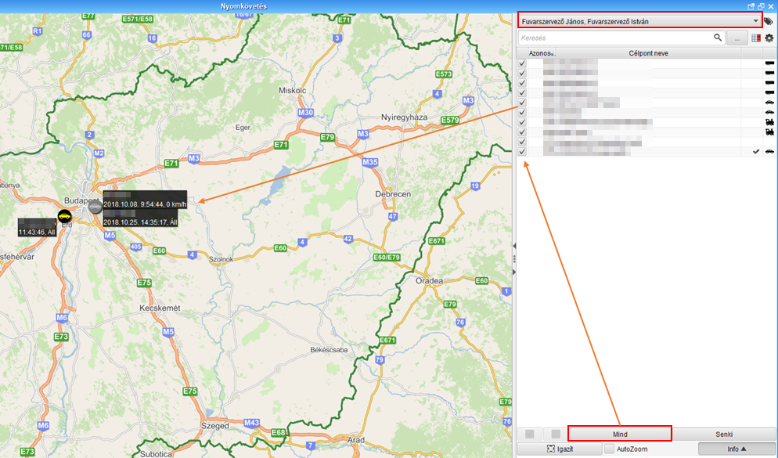Open the Fuvarszervező János dispatcher dropdown
This screenshot has width=778, height=458.
coord(639,21)
